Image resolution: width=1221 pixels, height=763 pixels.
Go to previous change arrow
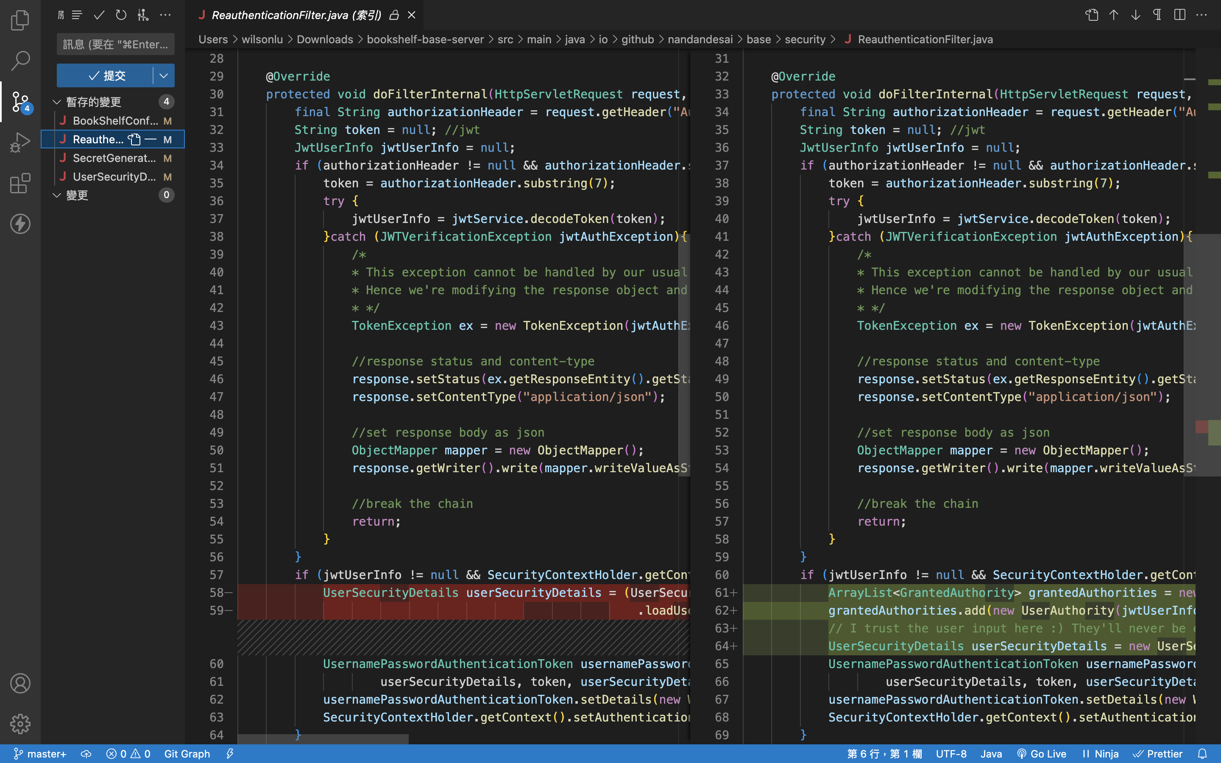point(1114,15)
